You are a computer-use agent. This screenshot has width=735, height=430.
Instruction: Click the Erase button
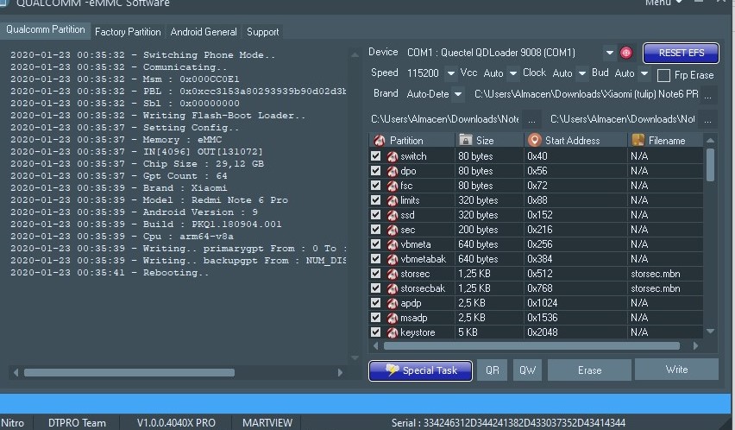590,370
